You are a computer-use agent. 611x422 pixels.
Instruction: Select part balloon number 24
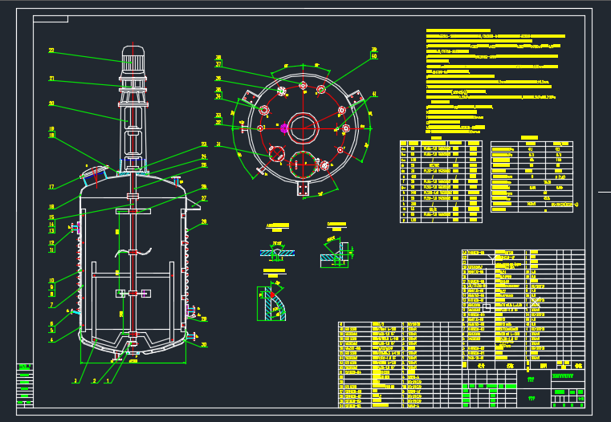click(x=204, y=156)
